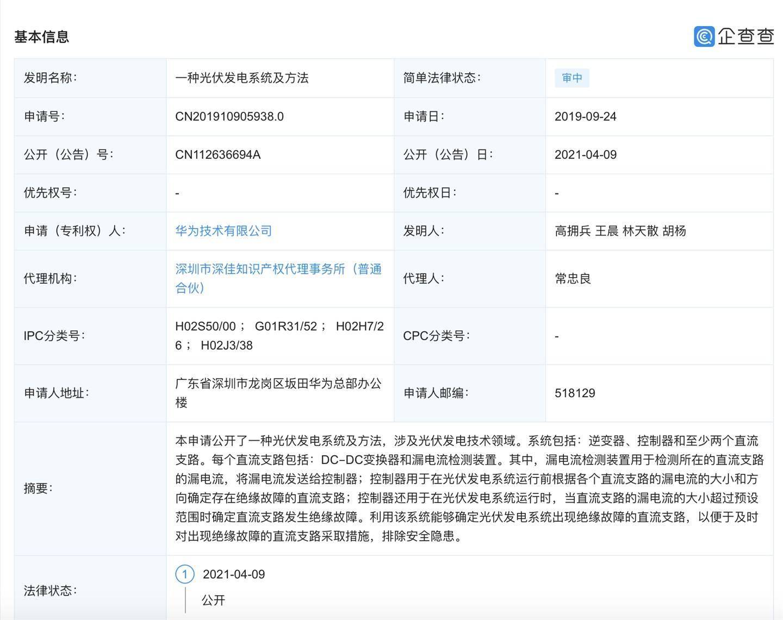This screenshot has width=783, height=620.
Task: Select the 申请号 label cell
Action: 90,116
